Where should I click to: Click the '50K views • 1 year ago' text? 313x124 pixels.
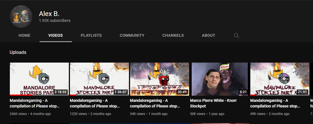click(207, 114)
